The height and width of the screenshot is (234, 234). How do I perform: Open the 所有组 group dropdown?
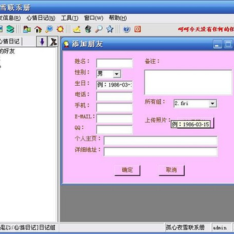[213, 103]
